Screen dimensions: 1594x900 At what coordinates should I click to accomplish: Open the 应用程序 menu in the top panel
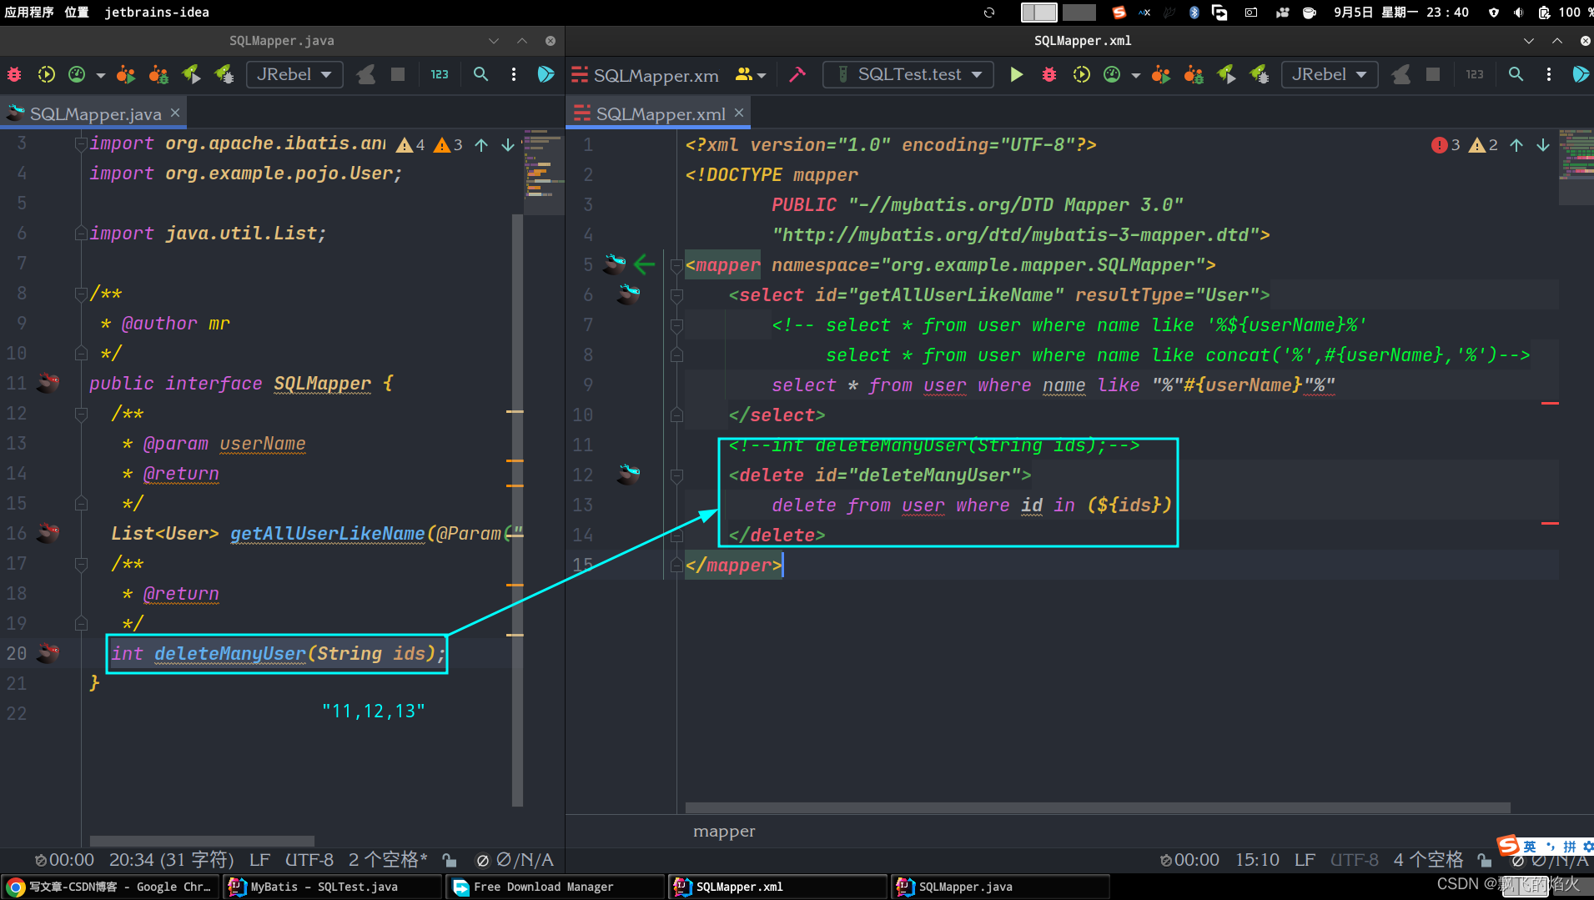pos(29,13)
